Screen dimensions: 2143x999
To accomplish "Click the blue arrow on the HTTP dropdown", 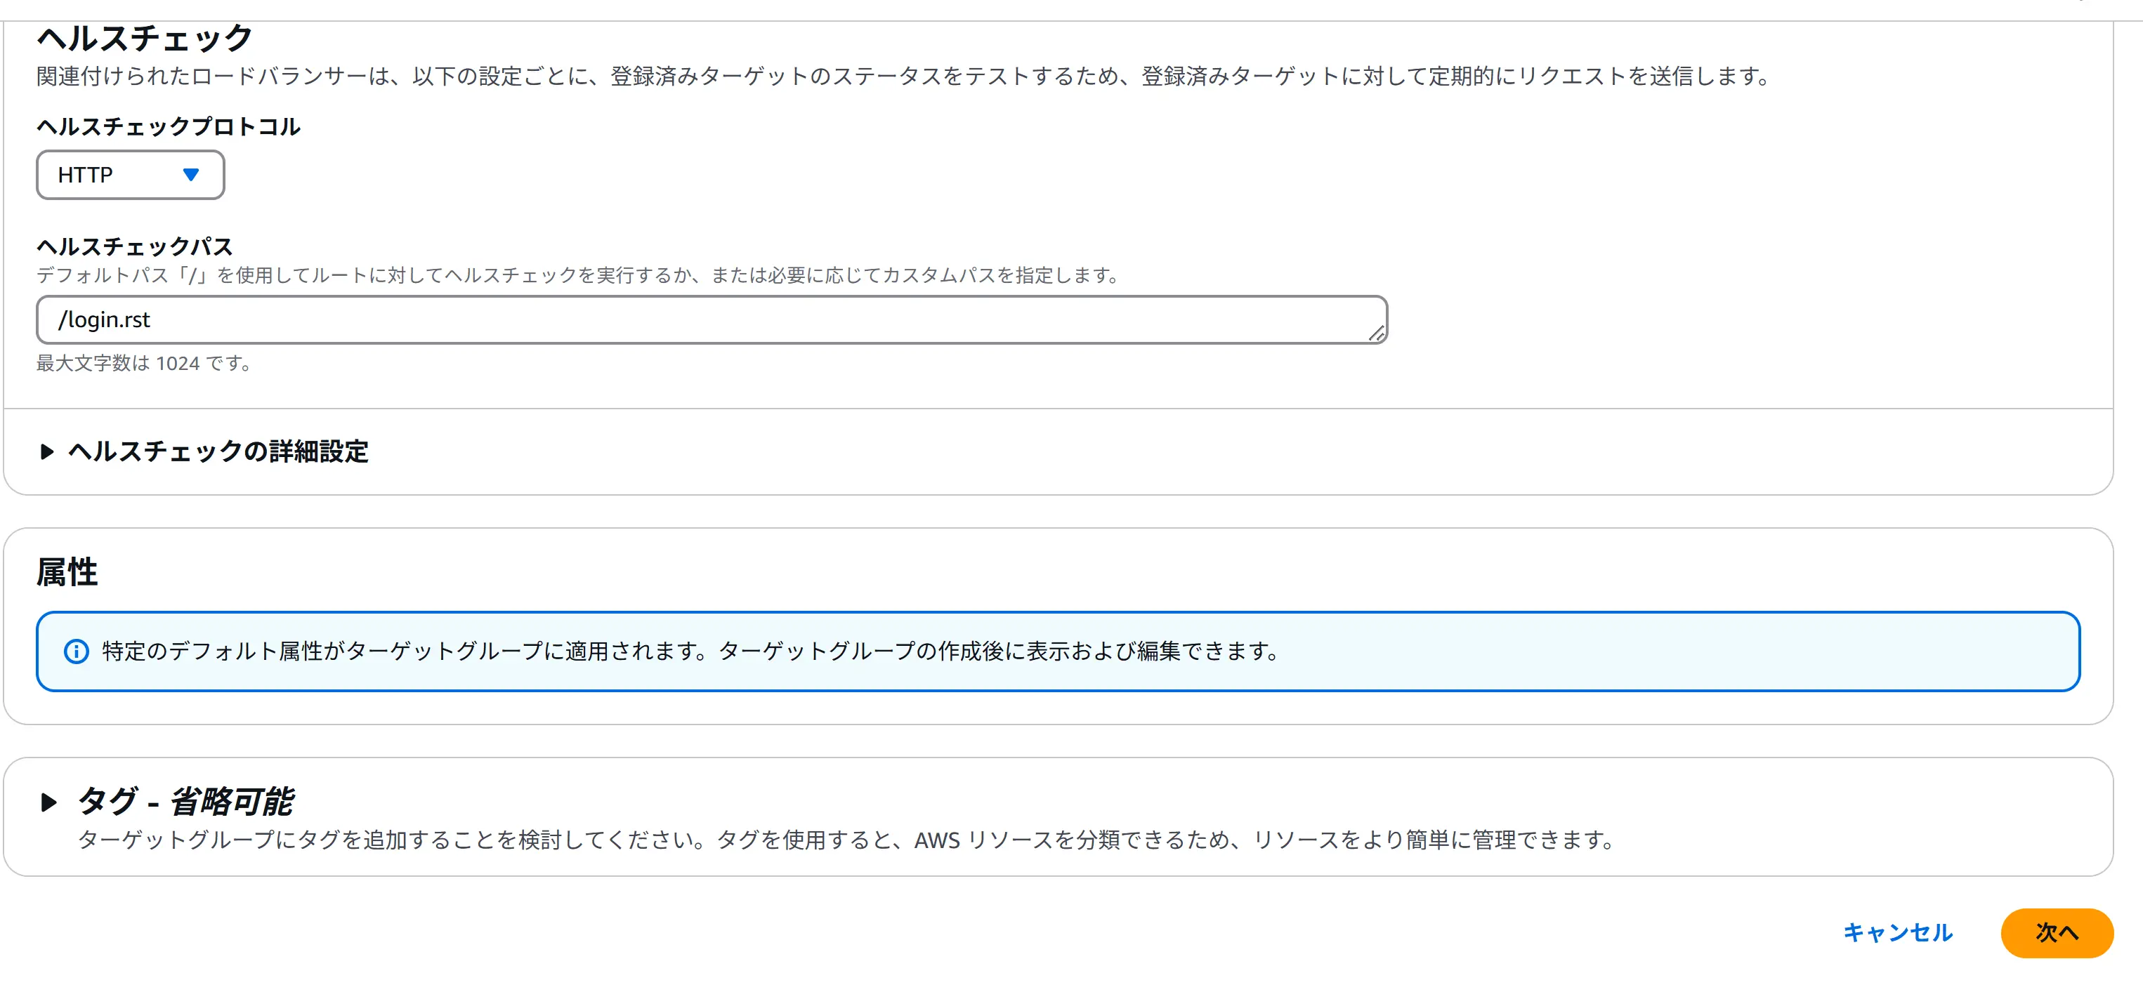I will pos(190,175).
